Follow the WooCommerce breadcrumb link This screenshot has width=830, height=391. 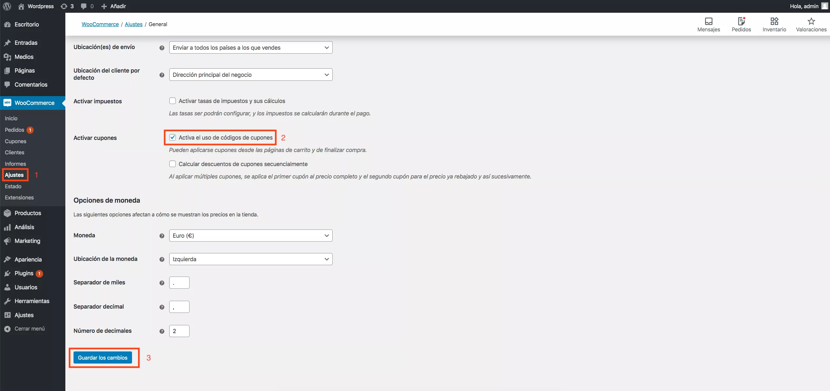(100, 24)
